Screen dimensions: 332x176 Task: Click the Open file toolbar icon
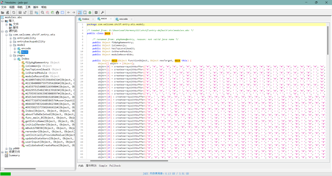[x=3, y=12]
